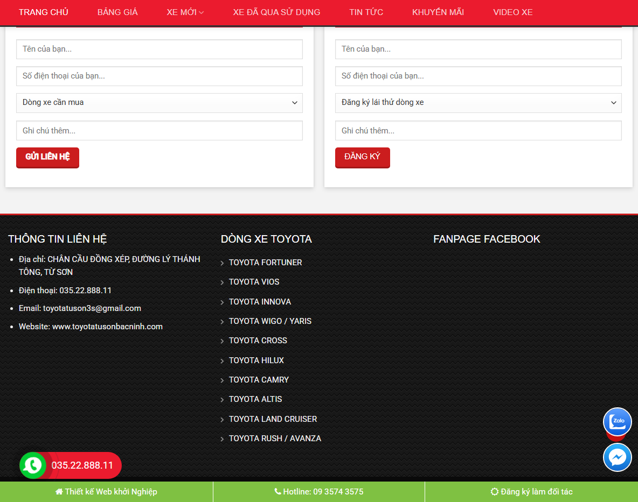Click the arrow icon before TOYOTA HILUX
Image resolution: width=638 pixels, height=502 pixels.
click(222, 360)
